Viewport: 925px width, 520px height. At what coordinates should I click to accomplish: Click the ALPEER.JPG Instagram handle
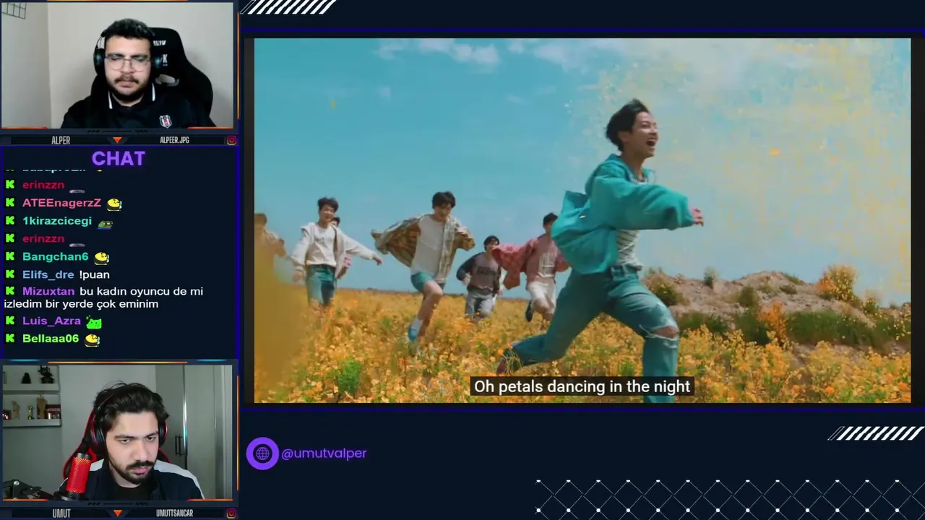click(174, 140)
